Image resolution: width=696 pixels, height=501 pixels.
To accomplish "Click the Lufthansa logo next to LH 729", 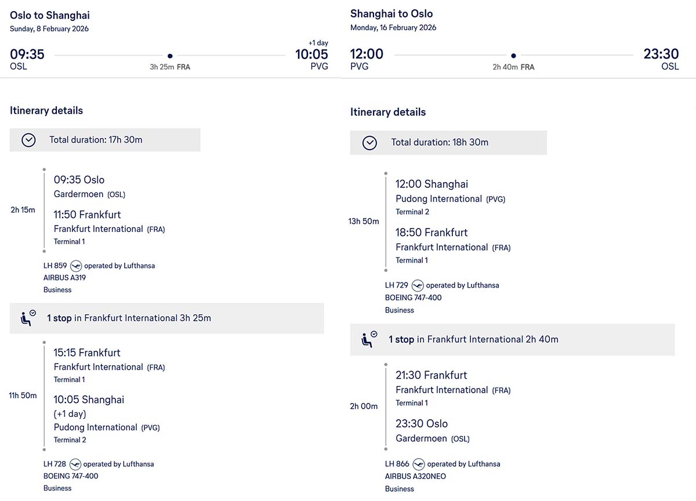I will 418,285.
